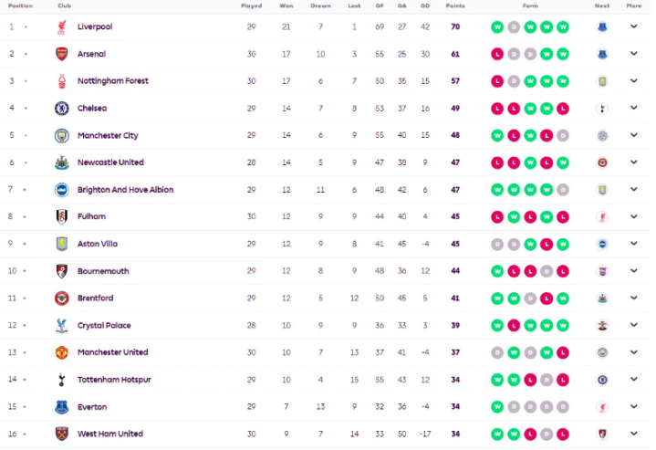Expand the Arsenal row details
Image resolution: width=656 pixels, height=450 pixels.
pyautogui.click(x=634, y=54)
